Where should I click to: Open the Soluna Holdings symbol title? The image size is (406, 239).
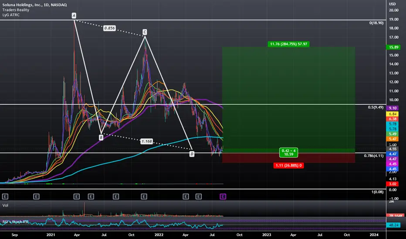click(x=34, y=5)
